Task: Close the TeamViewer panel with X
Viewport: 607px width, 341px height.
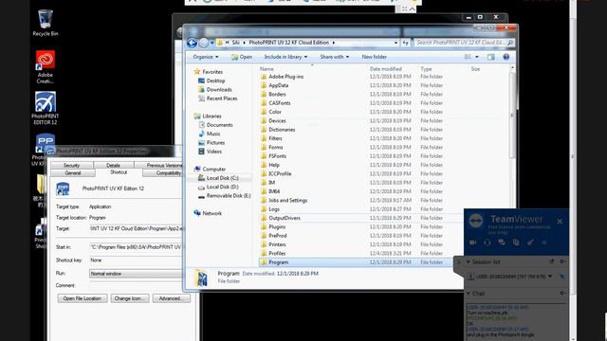Action: pos(560,221)
